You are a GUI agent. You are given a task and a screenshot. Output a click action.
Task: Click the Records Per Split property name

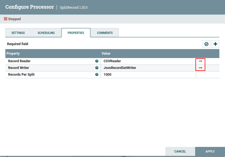coord(21,75)
